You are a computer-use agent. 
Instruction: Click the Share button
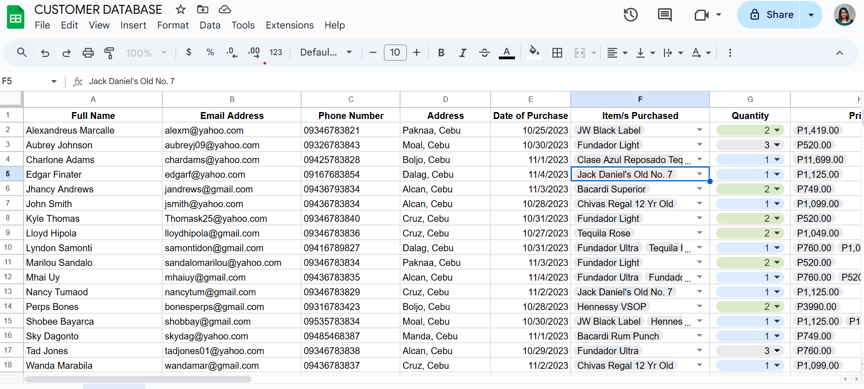(768, 15)
